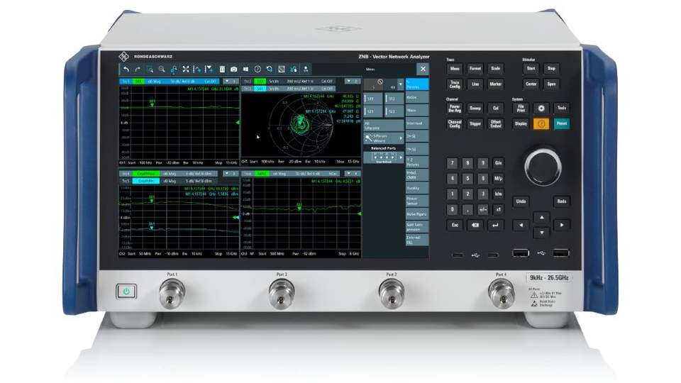Select the S21 parameter button
The image size is (681, 383).
372,111
